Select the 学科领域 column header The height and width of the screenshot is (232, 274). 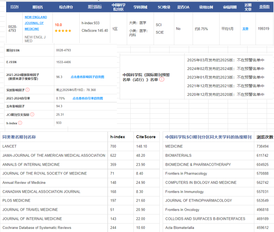140,7
